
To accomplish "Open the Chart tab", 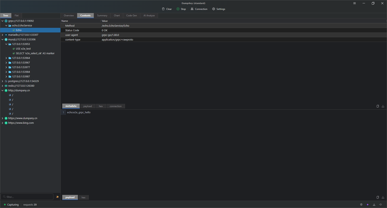I will point(117,15).
